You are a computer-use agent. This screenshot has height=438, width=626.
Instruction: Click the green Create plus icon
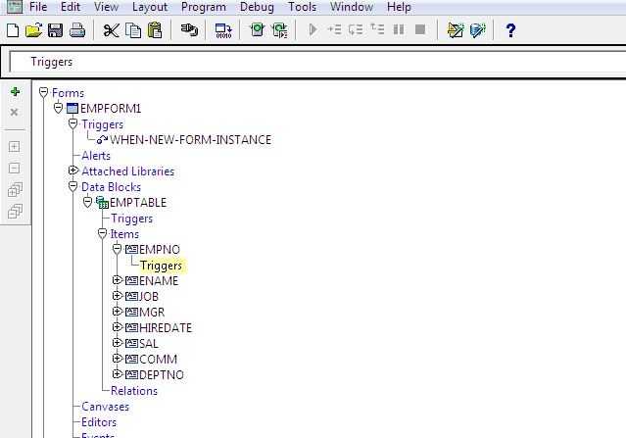point(15,92)
